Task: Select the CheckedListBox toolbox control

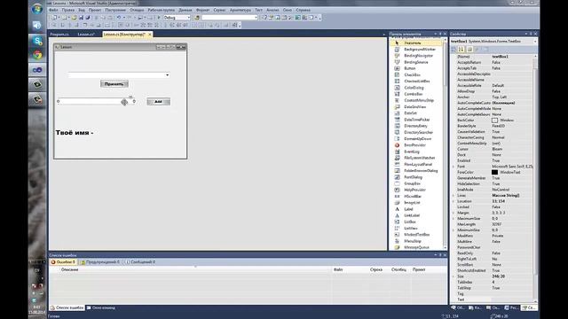Action: (x=416, y=82)
